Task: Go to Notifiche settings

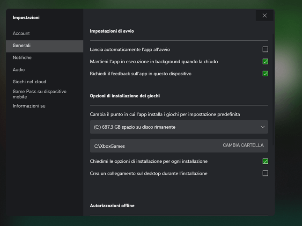Action: click(x=22, y=58)
